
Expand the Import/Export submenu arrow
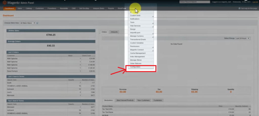pos(153,33)
